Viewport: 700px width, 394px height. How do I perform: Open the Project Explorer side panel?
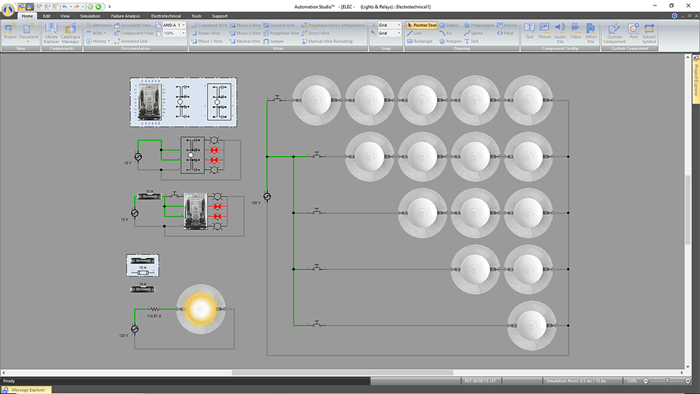click(x=695, y=71)
